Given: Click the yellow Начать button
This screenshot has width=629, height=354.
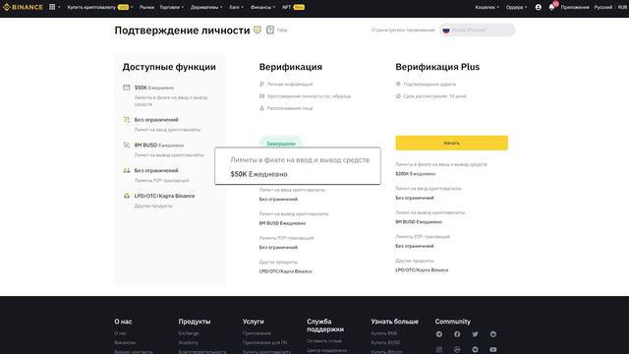Looking at the screenshot, I should pos(452,143).
